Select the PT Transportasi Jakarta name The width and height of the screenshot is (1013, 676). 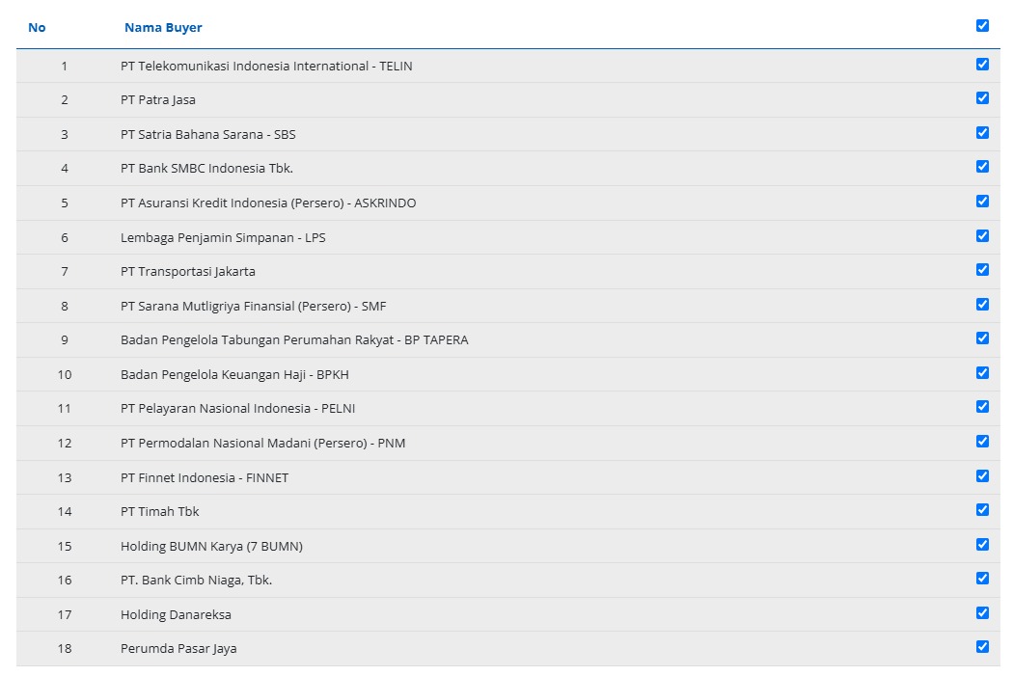[188, 272]
